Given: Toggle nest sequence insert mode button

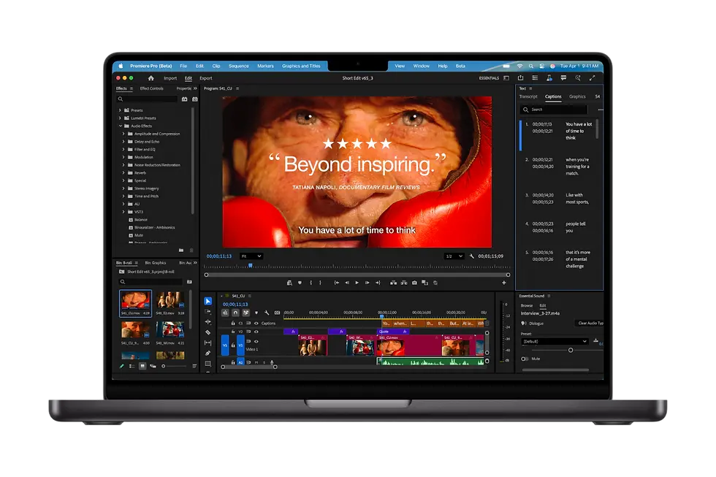Looking at the screenshot, I should pos(225,313).
